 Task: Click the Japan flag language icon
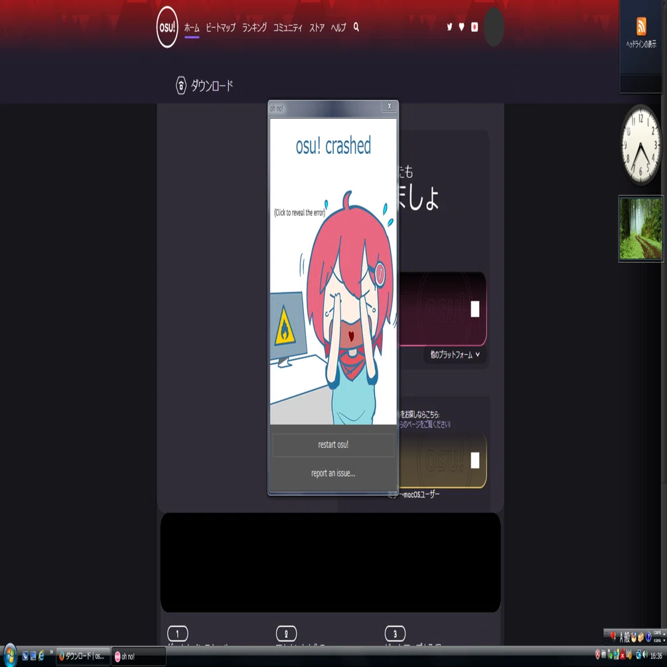point(475,27)
